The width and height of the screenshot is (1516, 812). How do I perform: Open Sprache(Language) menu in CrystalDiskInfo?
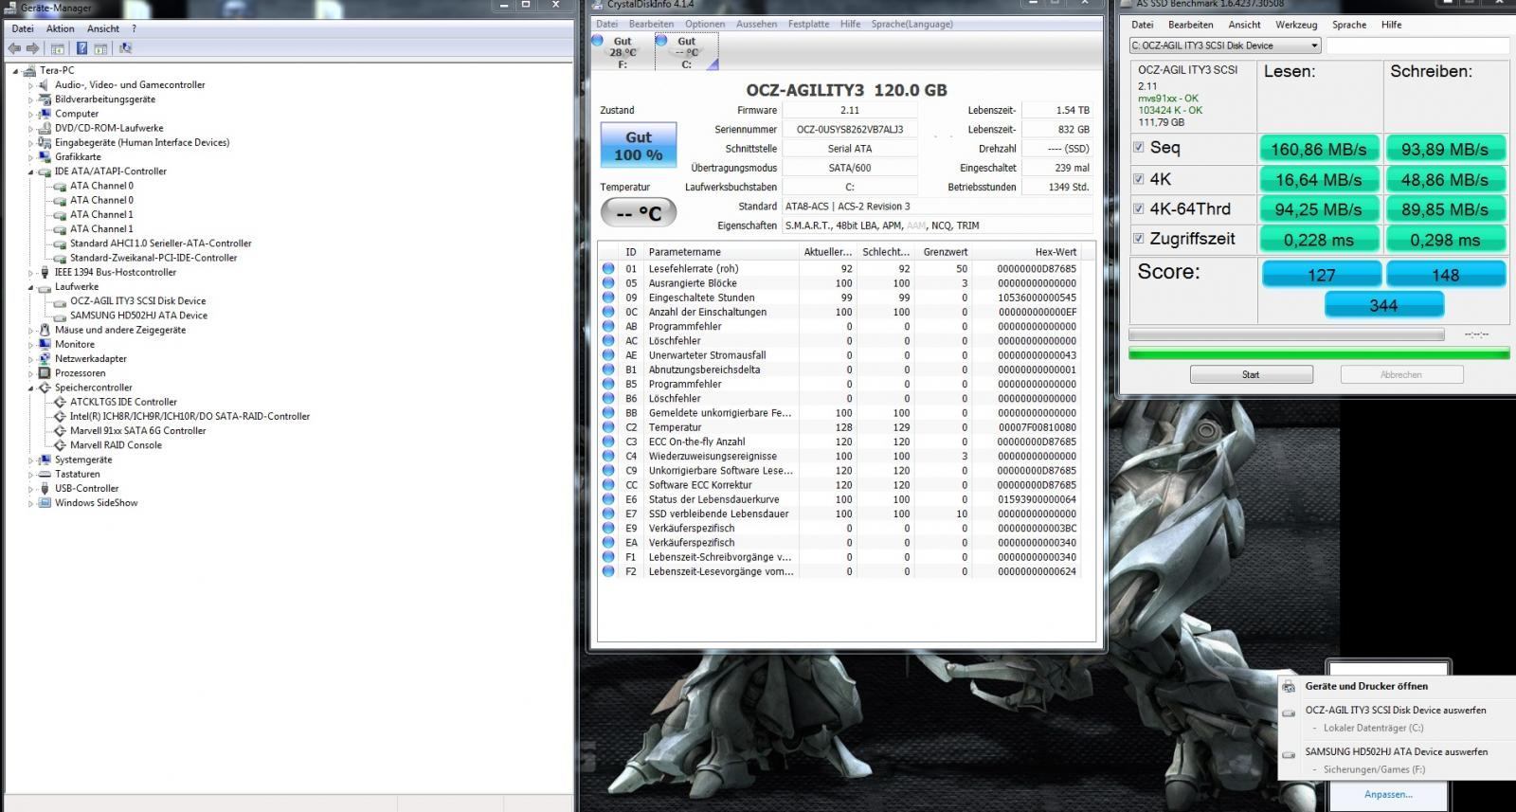click(x=912, y=24)
